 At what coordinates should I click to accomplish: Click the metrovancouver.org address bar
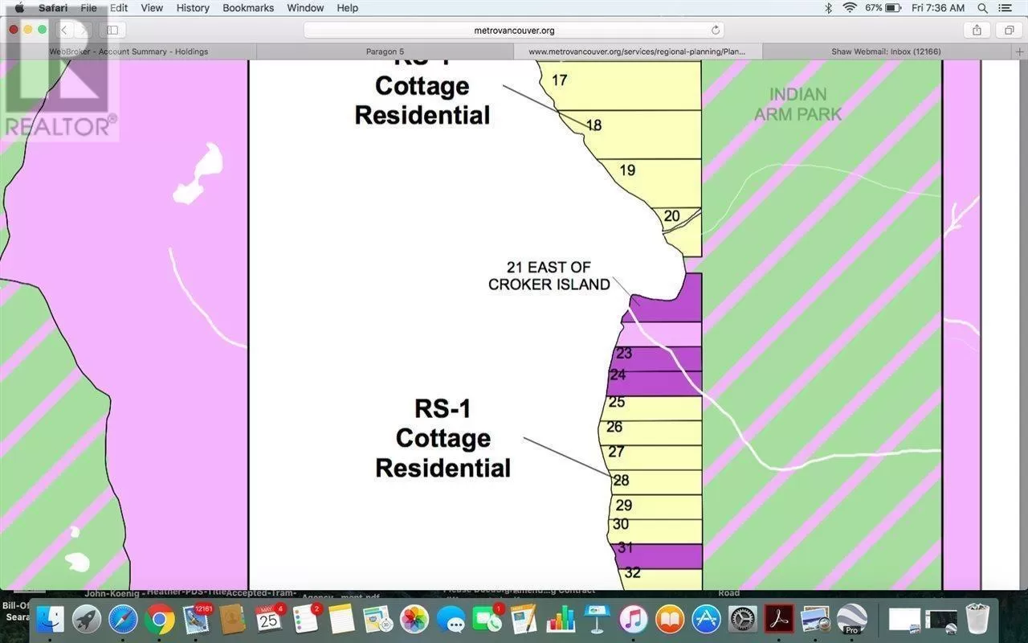pyautogui.click(x=514, y=31)
